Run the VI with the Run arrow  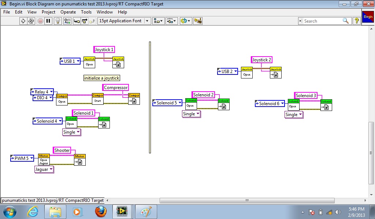[23, 21]
